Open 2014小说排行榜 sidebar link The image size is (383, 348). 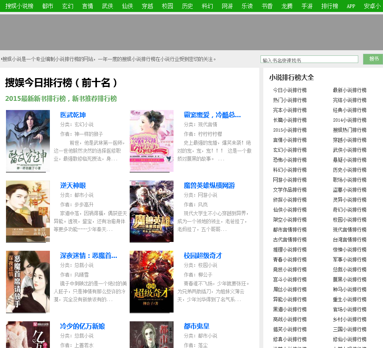coord(349,120)
